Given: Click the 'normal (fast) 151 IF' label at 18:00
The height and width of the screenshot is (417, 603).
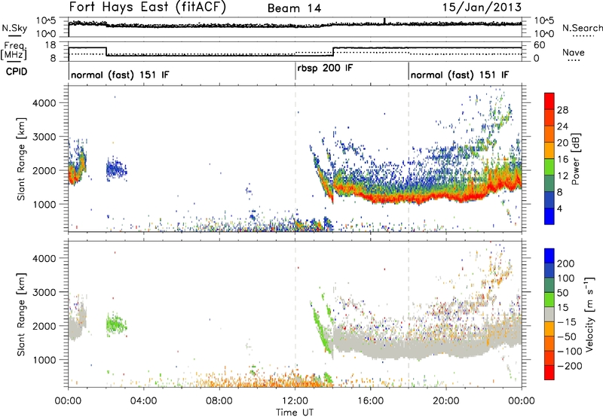Looking at the screenshot, I should tap(460, 75).
